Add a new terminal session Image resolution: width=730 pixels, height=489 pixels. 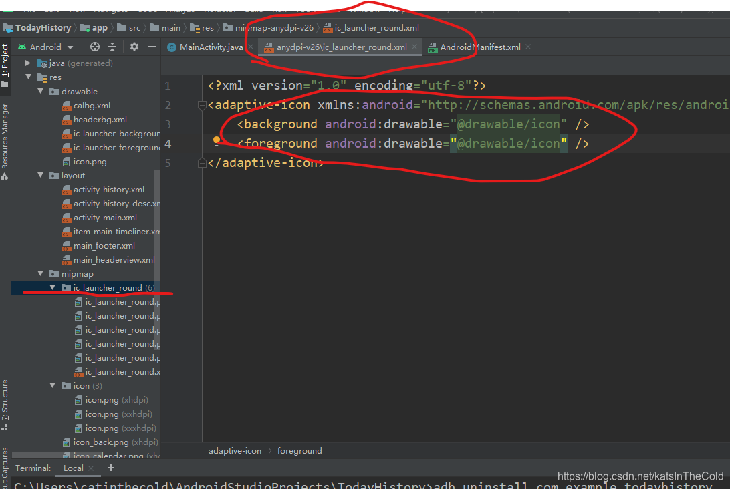point(111,468)
